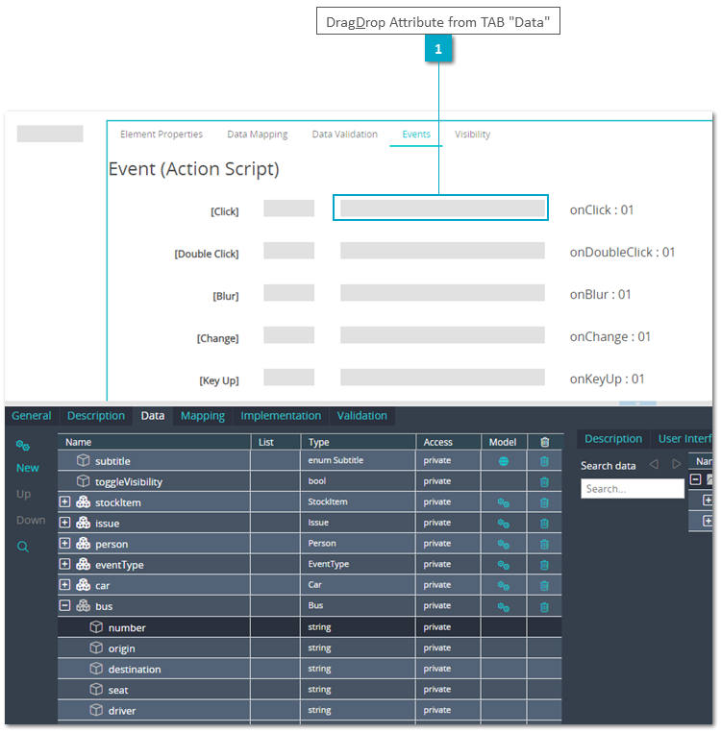Click the Up button in left sidebar
This screenshot has width=721, height=733.
click(23, 494)
